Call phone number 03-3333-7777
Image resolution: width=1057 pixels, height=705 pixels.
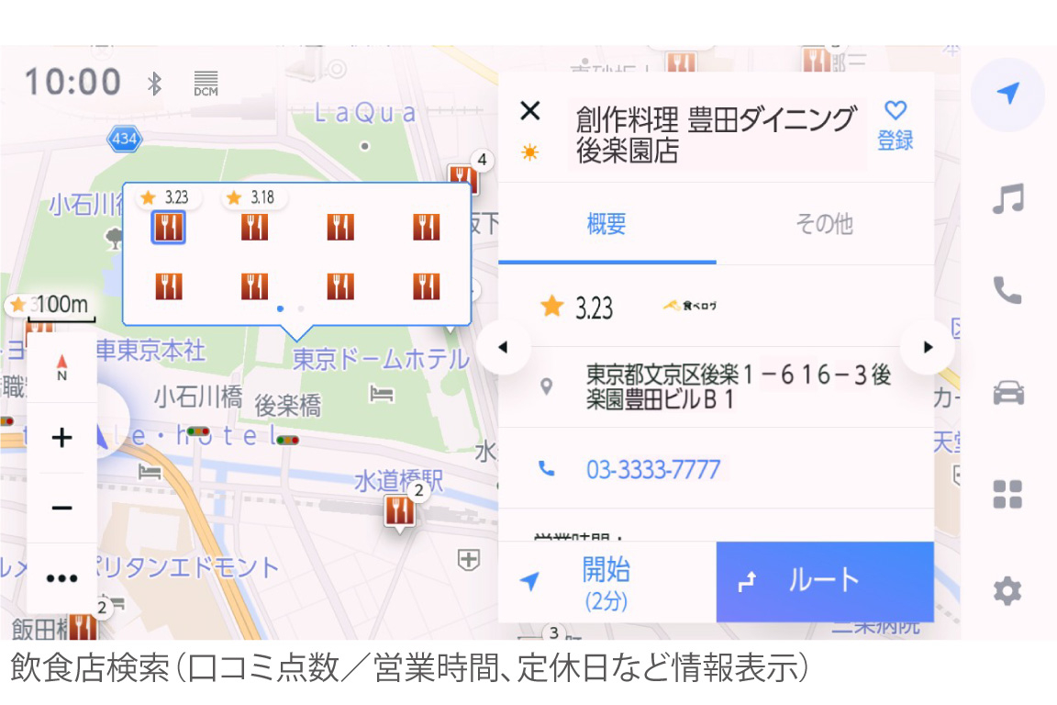point(653,469)
